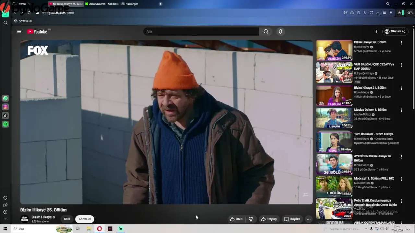Viewport: 415px width, 233px height.
Task: Open profile account icon in browser toolbar
Action: coord(391,13)
